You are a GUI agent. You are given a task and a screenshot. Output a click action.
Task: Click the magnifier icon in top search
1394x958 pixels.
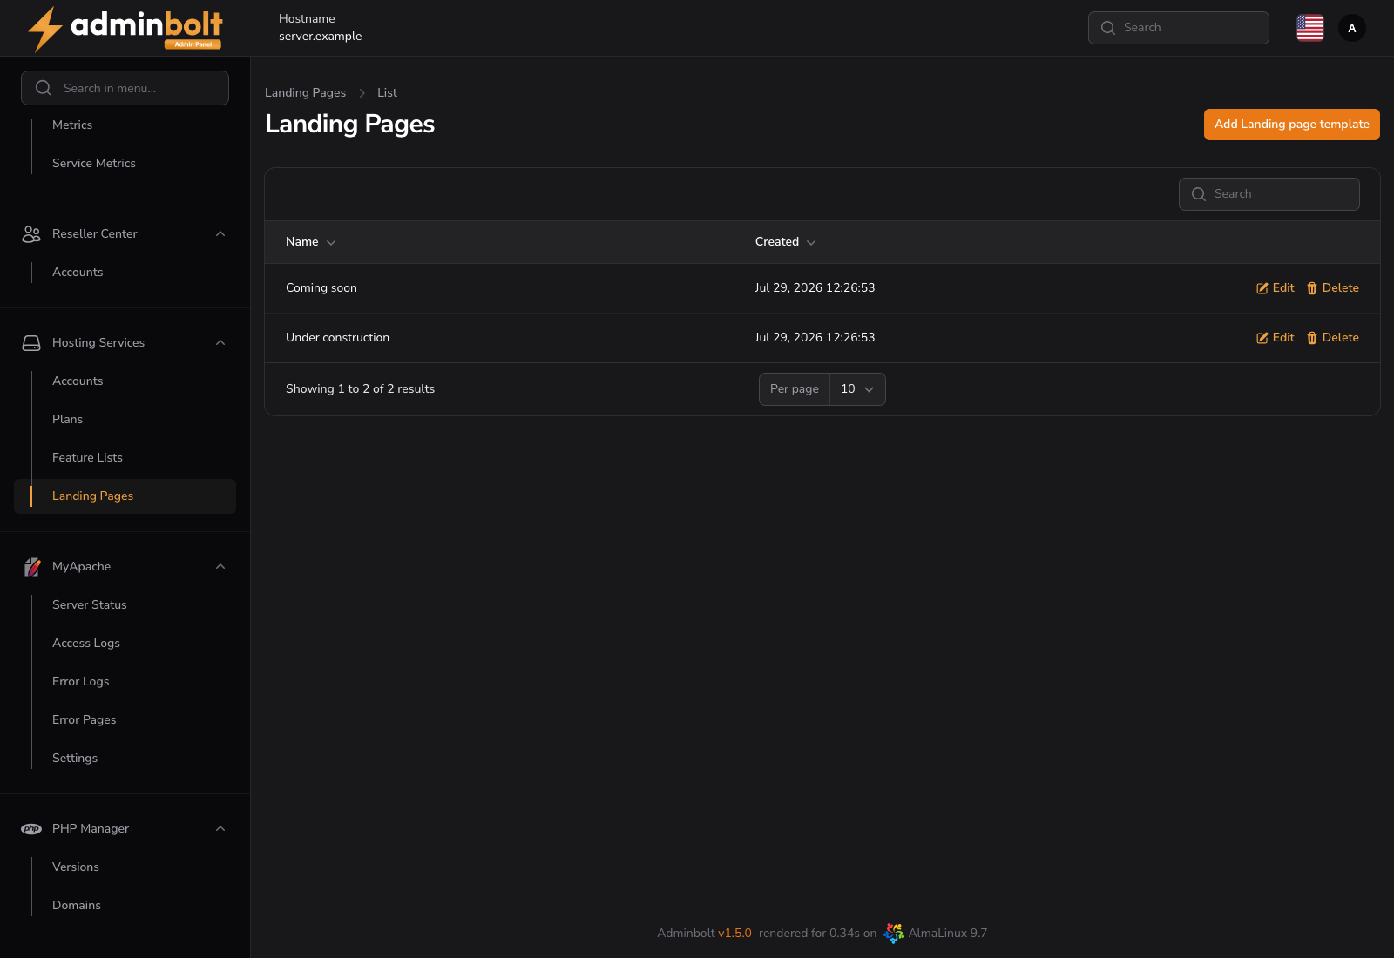(1108, 28)
